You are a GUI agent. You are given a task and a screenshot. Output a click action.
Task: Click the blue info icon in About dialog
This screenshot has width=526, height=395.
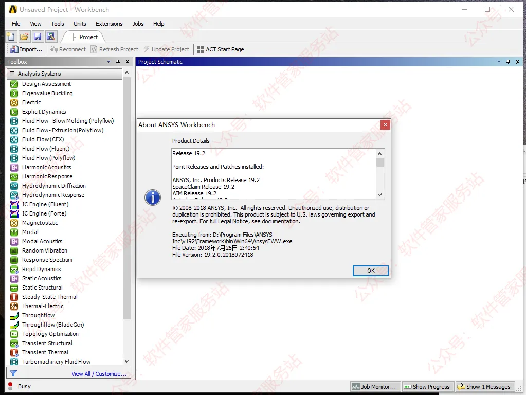(x=153, y=197)
